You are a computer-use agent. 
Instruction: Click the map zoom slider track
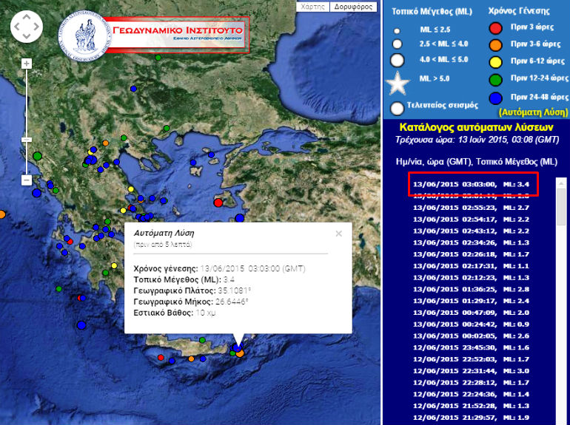[27, 111]
